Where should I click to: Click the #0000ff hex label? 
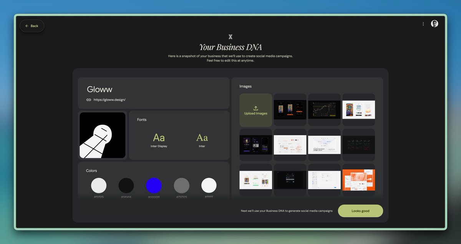154,197
